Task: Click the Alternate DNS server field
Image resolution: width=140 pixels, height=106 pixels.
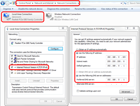Action: (116, 84)
